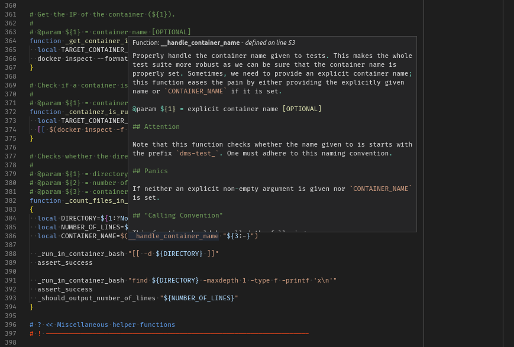Click the closing brace on line 375
Image resolution: width=514 pixels, height=347 pixels.
click(x=31, y=138)
